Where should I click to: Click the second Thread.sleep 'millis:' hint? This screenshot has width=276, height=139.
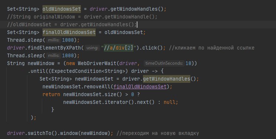pyautogui.click(x=54, y=55)
